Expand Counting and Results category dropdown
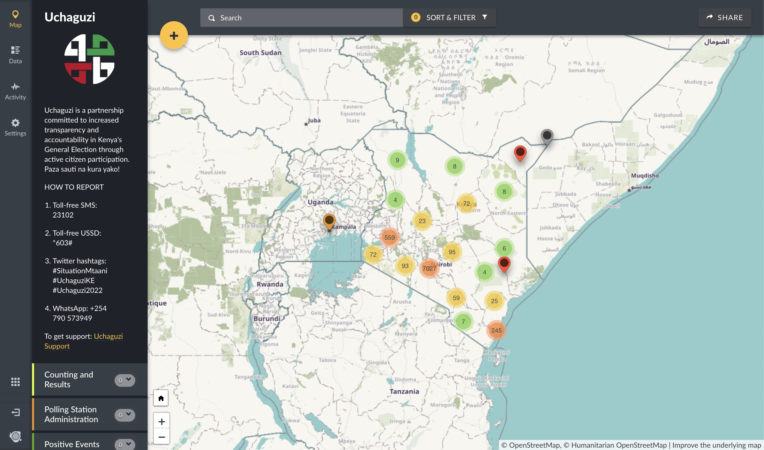 125,380
